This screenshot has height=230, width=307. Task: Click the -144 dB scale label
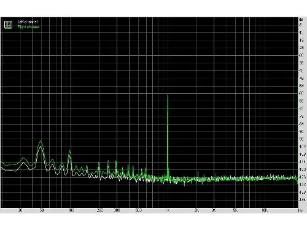pyautogui.click(x=302, y=199)
